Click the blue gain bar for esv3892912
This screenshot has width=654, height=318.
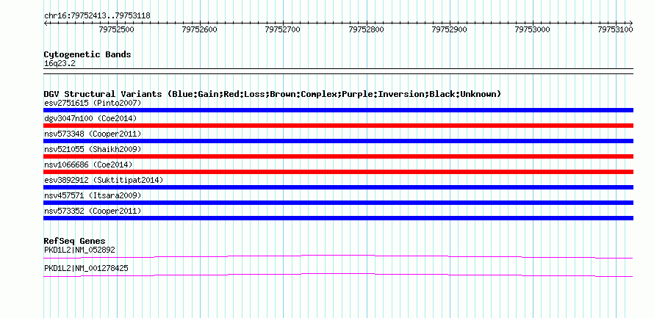click(x=338, y=187)
